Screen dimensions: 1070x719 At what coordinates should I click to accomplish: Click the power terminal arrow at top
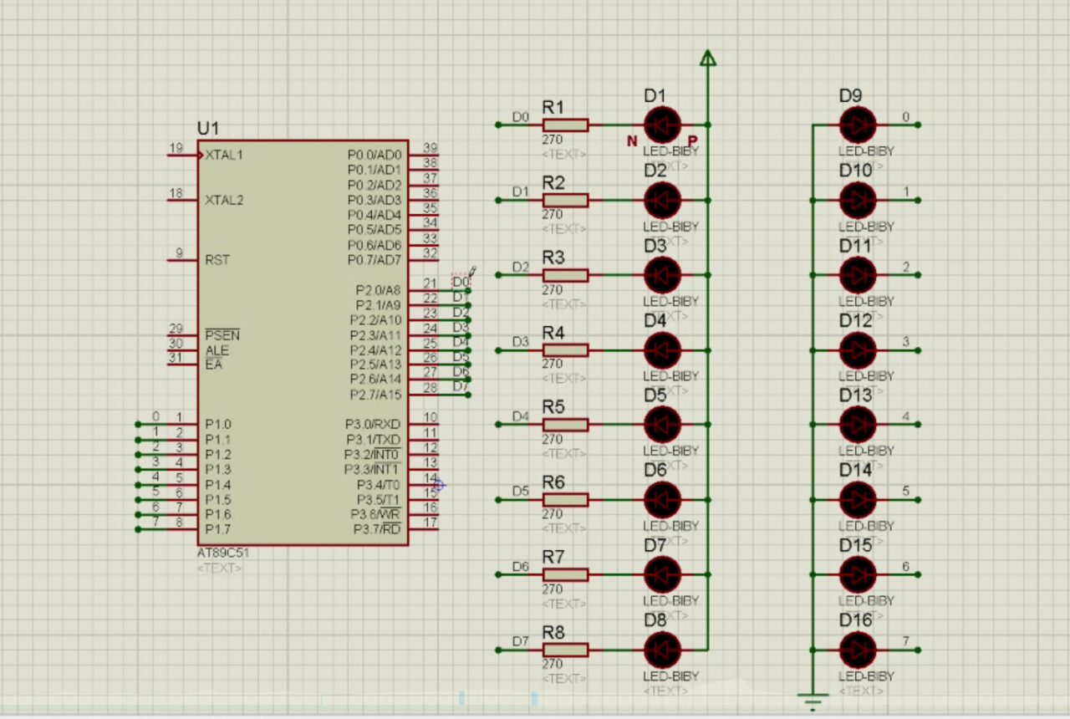point(708,58)
